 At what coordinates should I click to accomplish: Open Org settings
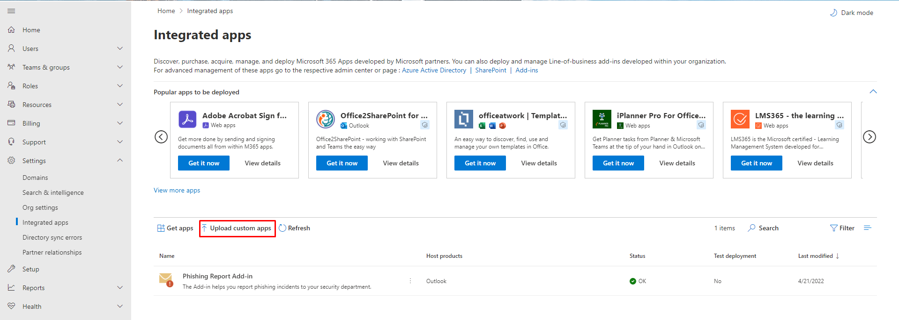(x=40, y=207)
